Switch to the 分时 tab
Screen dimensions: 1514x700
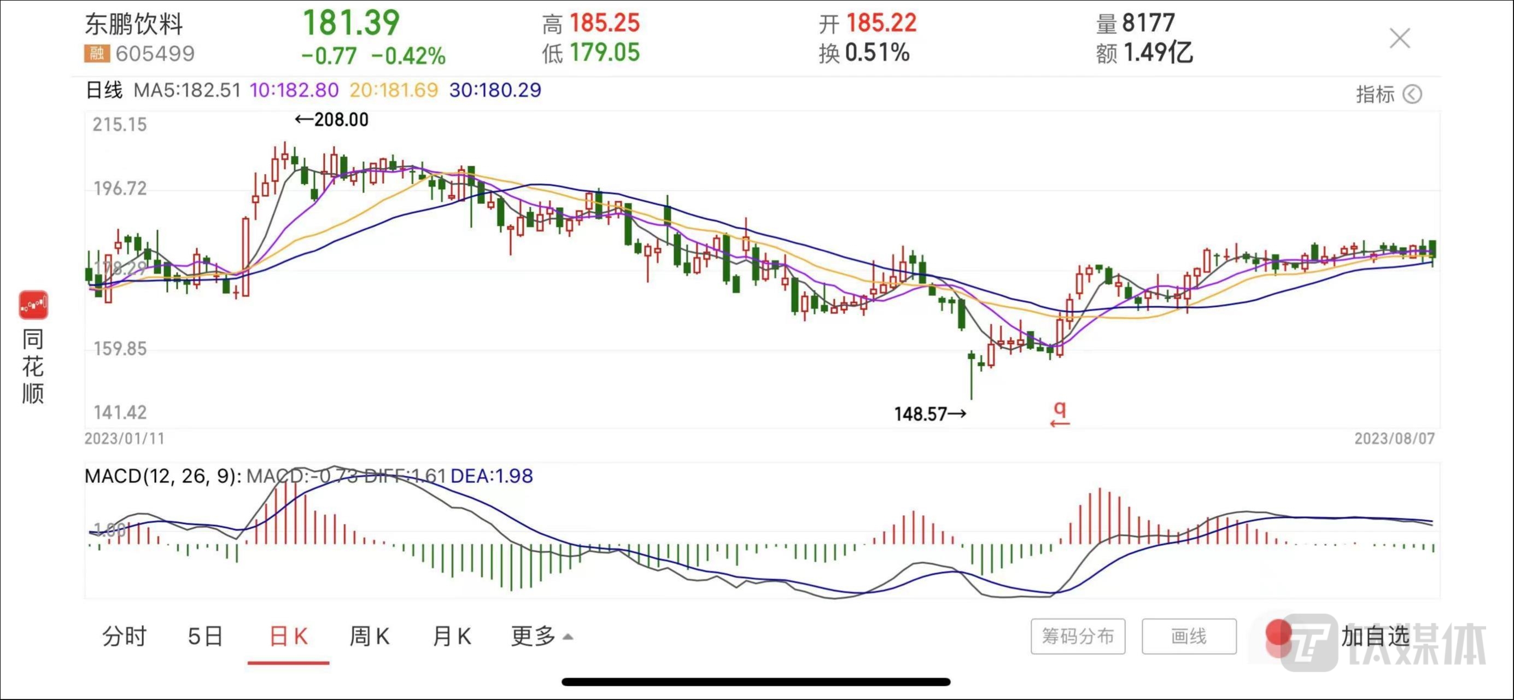coord(124,636)
